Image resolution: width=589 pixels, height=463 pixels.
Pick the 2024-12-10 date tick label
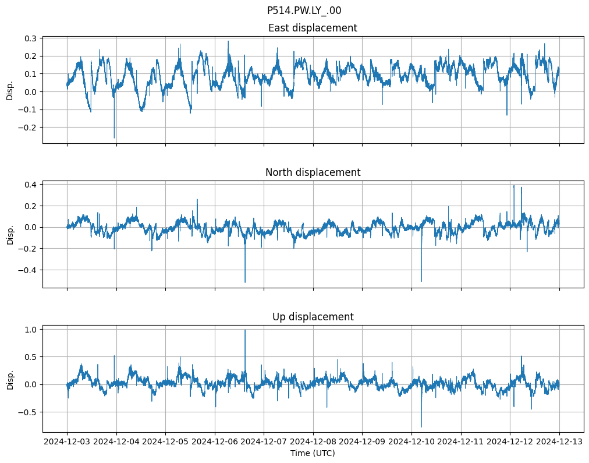coord(411,441)
